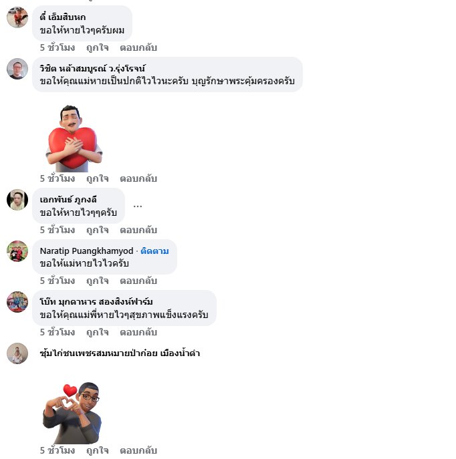Open เอกพันธ์ ภูกงลี profile avatar
The height and width of the screenshot is (459, 456).
pos(17,200)
